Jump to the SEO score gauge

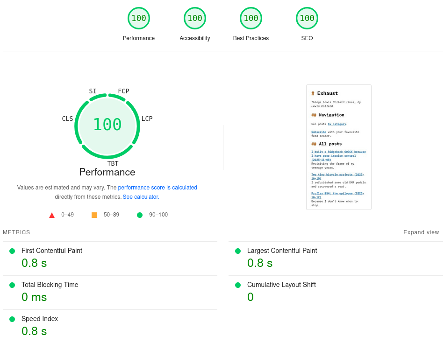point(307,19)
